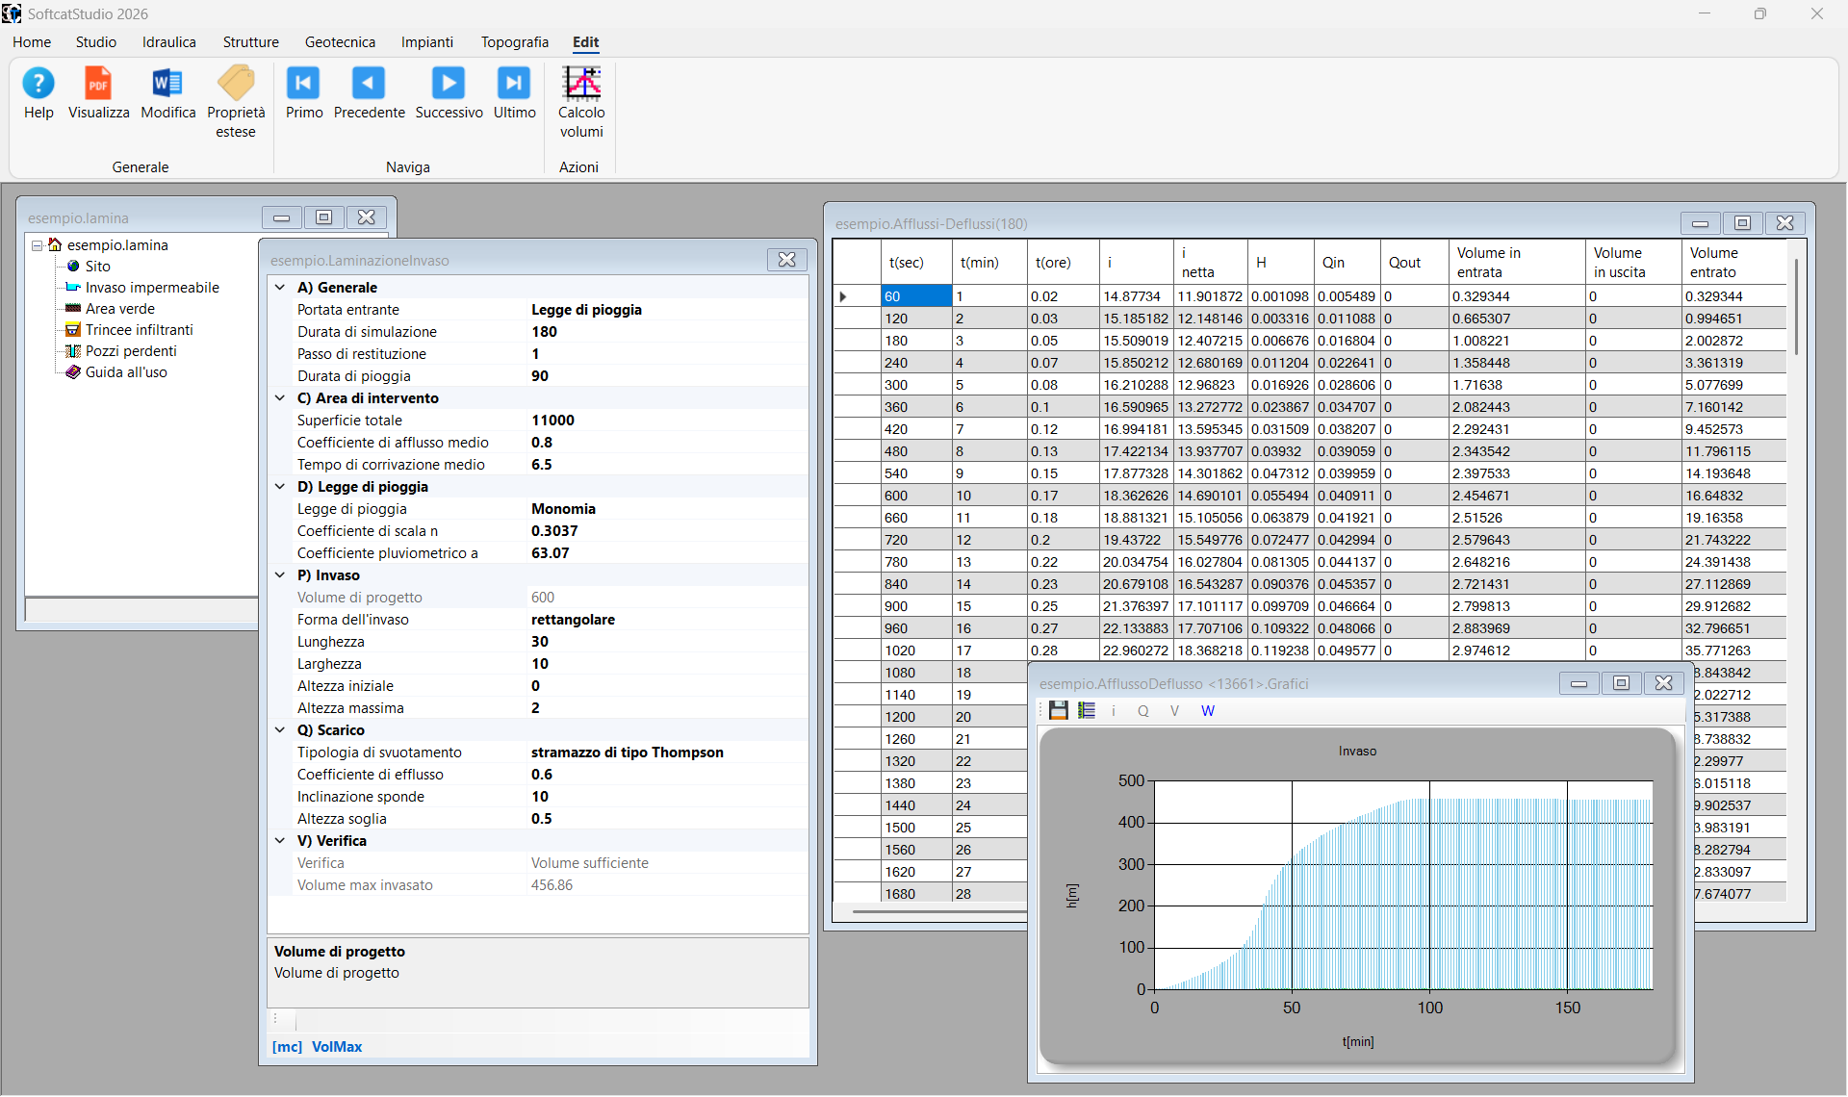The height and width of the screenshot is (1097, 1848).
Task: Click the VolMax link
Action: pos(337,1047)
